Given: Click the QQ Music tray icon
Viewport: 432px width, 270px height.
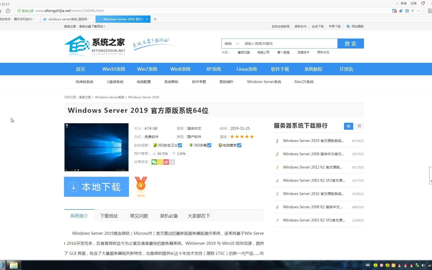Looking at the screenshot, I should click(375, 265).
